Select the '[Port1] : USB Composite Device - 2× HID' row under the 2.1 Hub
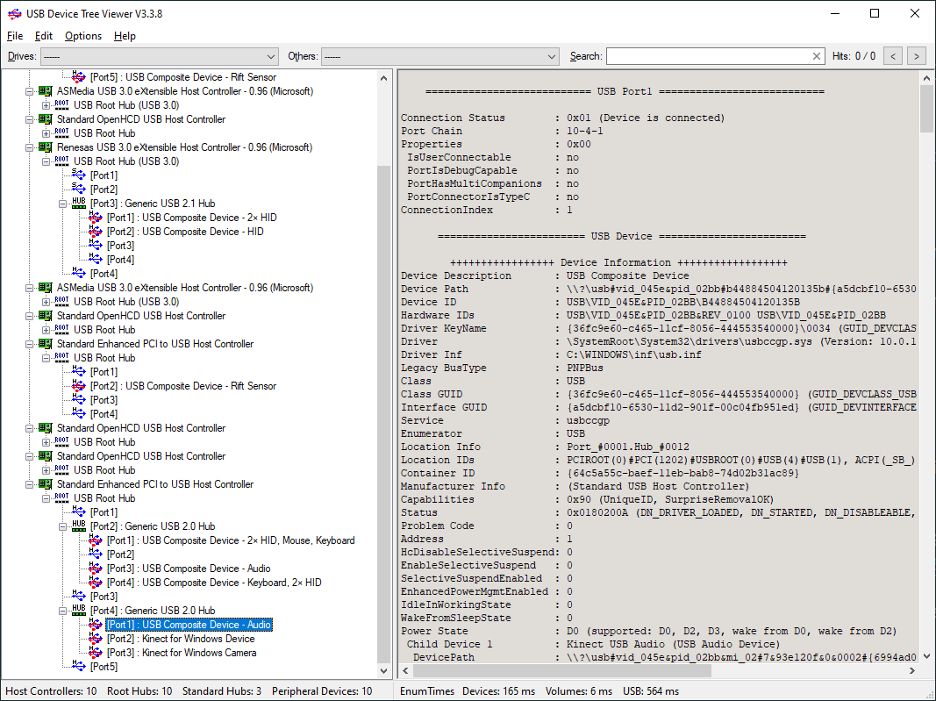 pyautogui.click(x=191, y=218)
